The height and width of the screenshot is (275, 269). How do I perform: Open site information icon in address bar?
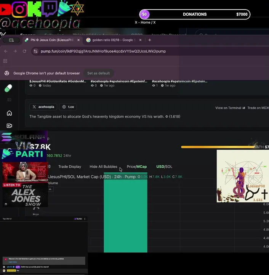(x=35, y=51)
